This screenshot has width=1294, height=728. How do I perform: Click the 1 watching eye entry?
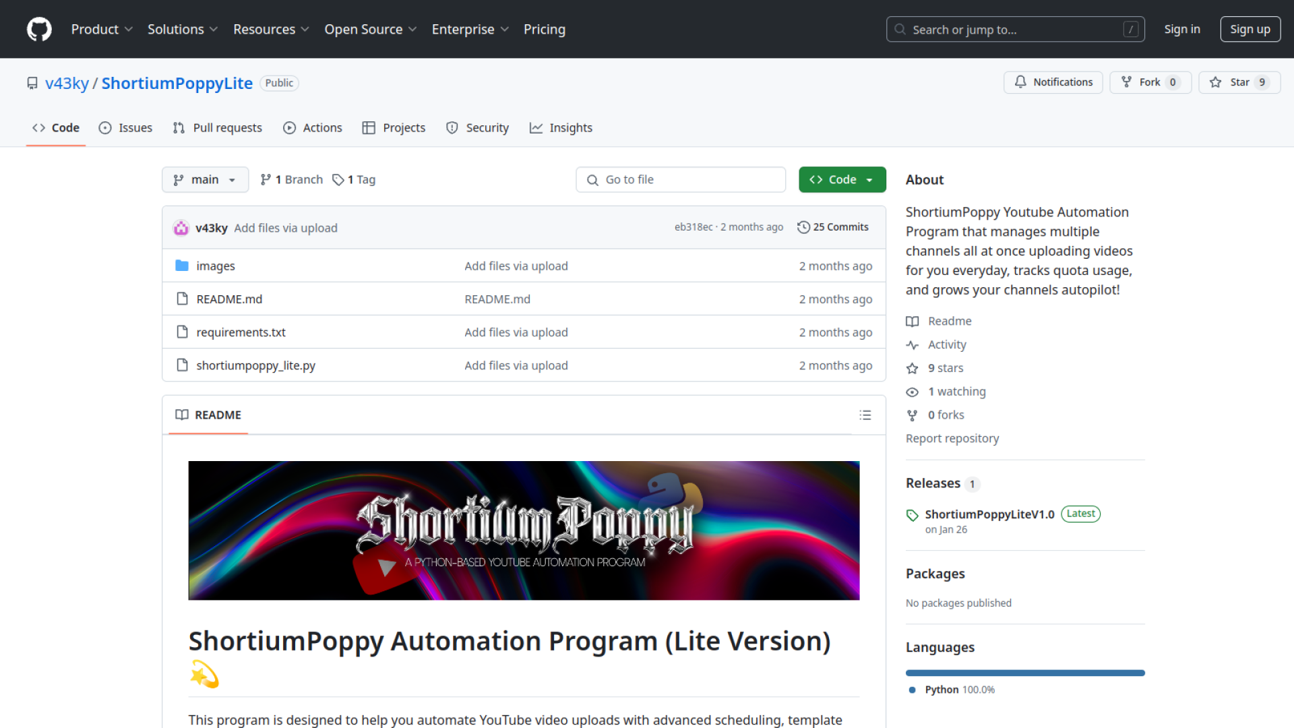tap(956, 392)
